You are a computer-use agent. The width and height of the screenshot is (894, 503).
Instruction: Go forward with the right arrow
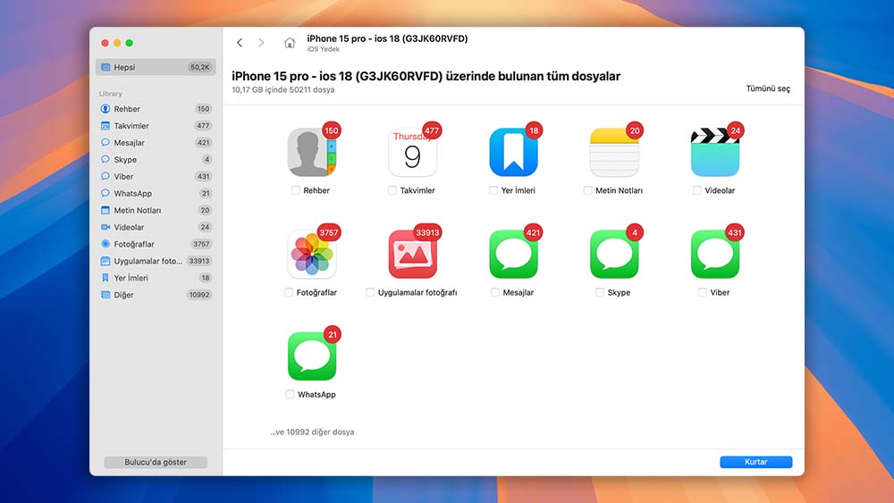[261, 43]
